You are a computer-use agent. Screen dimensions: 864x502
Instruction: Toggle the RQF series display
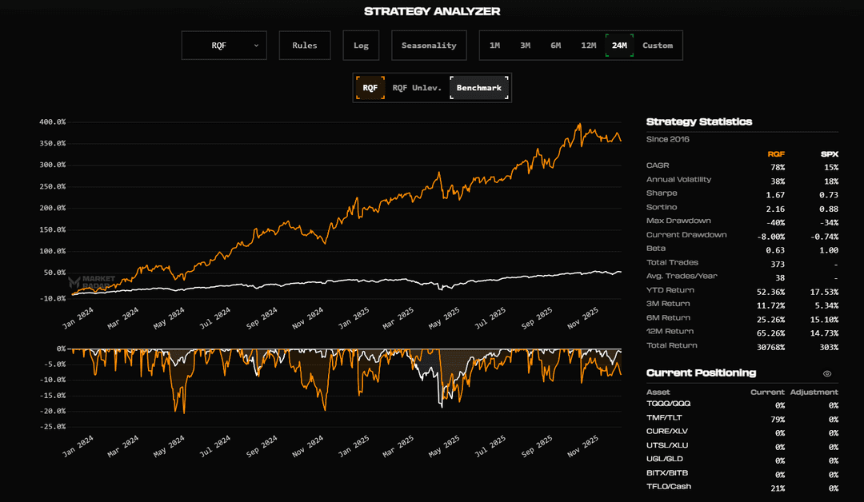point(372,87)
